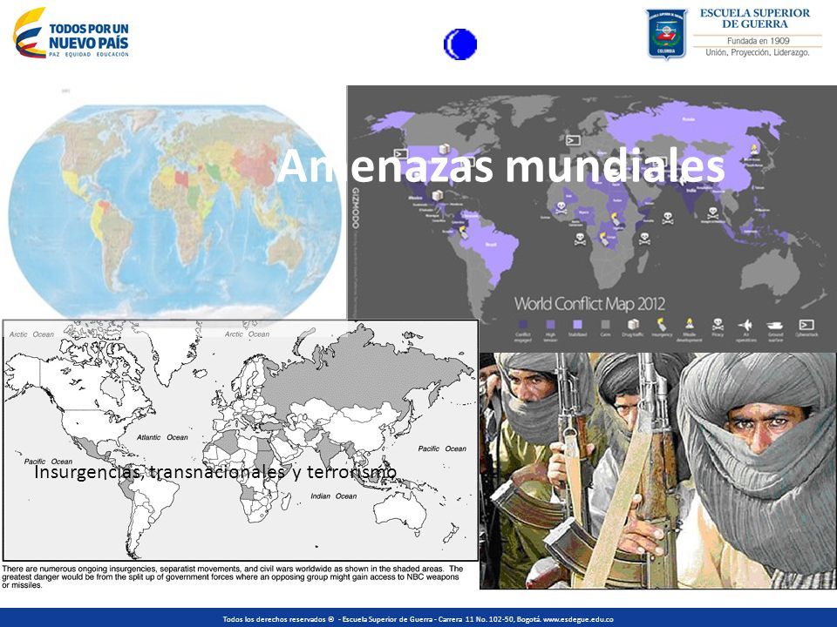Click the ESCUELA SUPERIOR DE GUERRA heading

tap(755, 18)
